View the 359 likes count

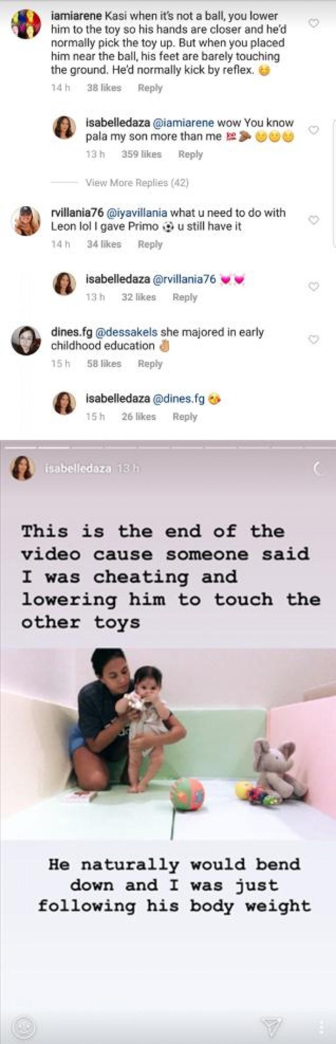click(x=141, y=154)
